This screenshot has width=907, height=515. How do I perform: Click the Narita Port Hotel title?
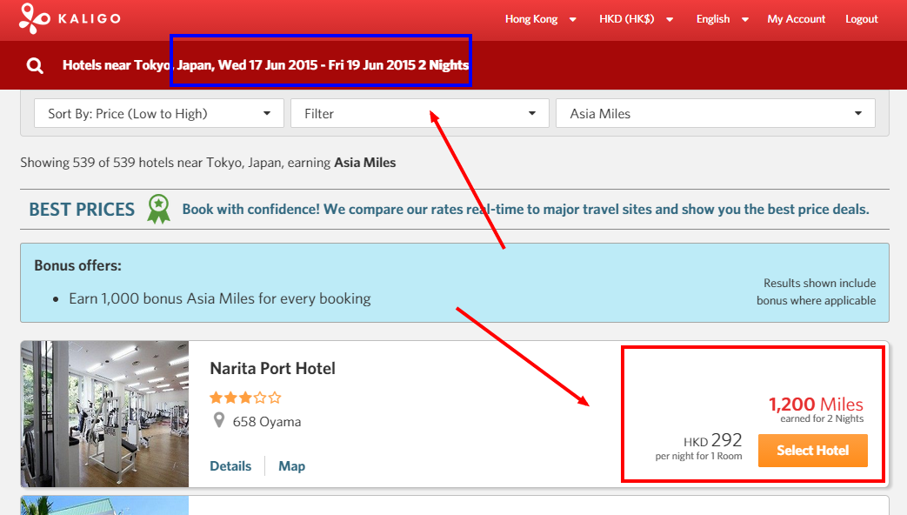[x=272, y=369]
